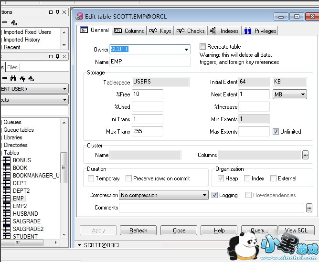The height and width of the screenshot is (262, 319).
Task: Open the Owner dropdown list
Action: (186, 49)
